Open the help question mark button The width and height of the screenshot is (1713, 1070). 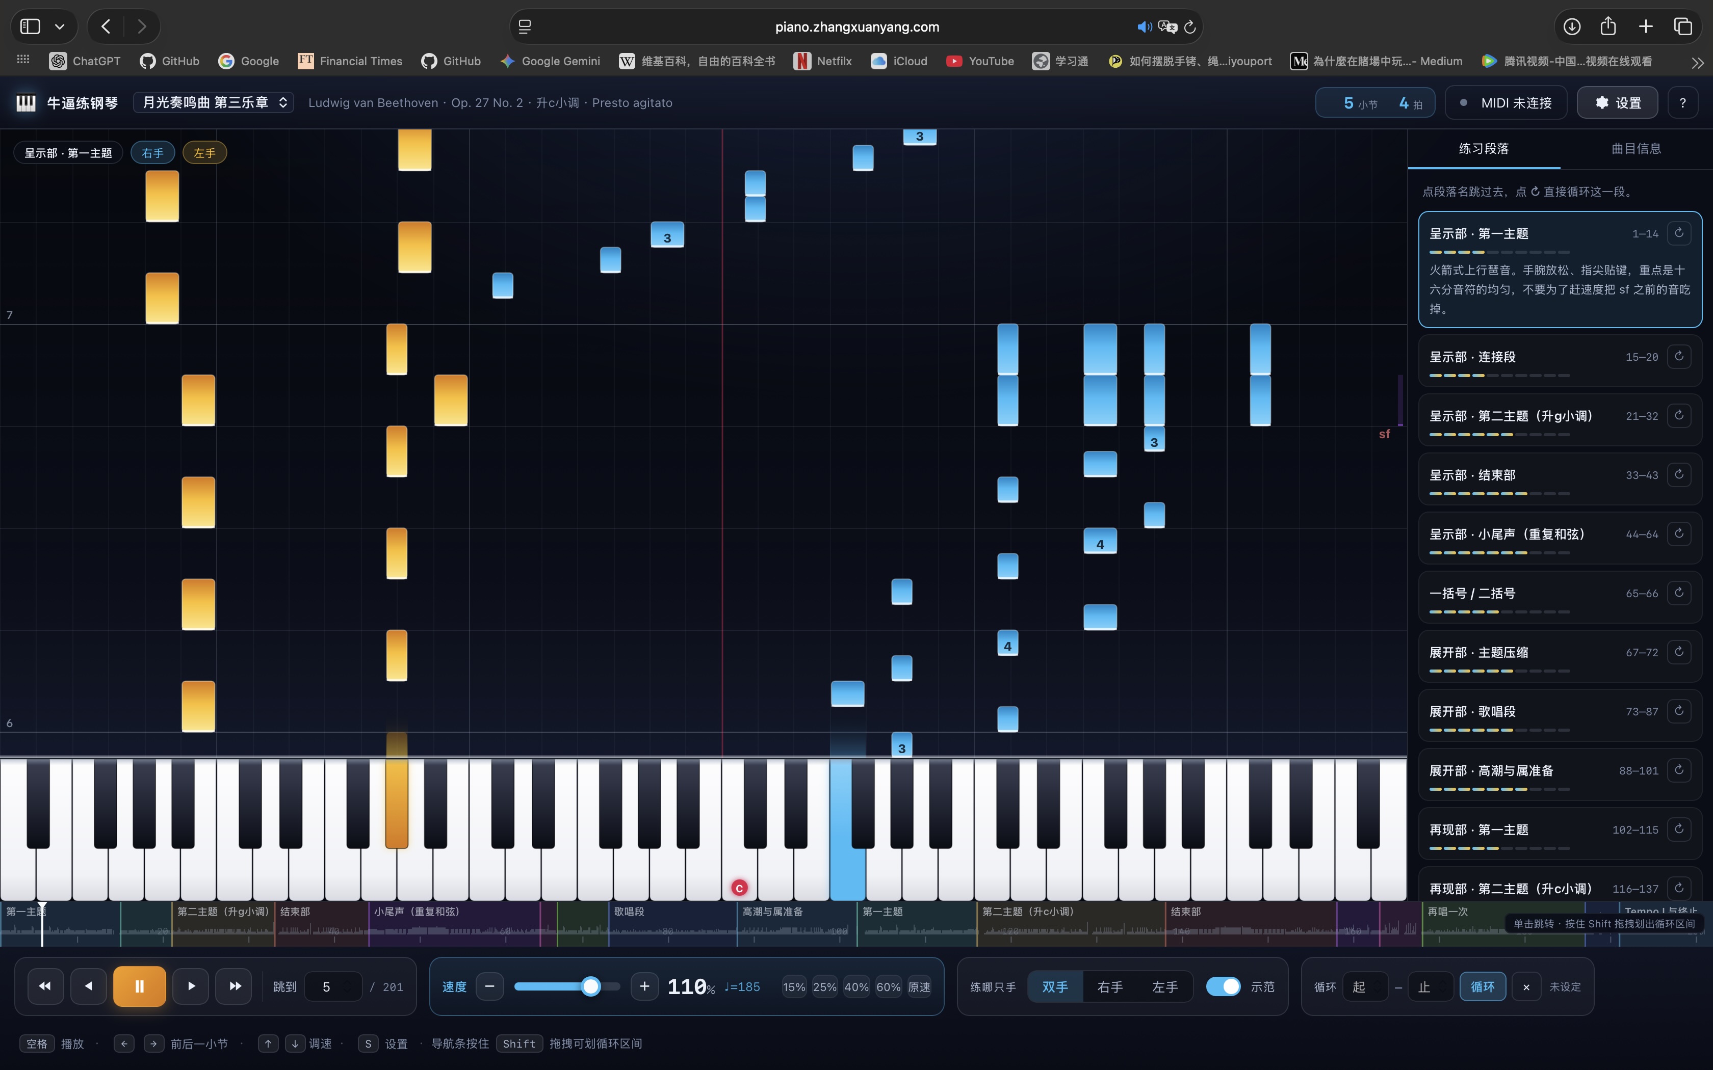tap(1682, 102)
